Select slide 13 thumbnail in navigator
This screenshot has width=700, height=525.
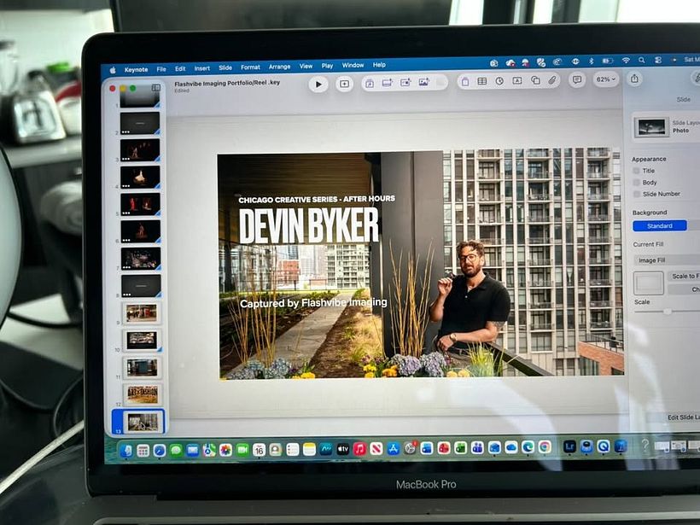pyautogui.click(x=143, y=423)
